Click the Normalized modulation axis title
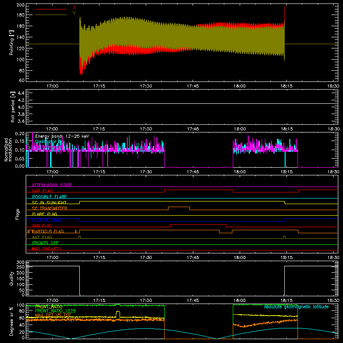343x343 pixels. click(x=8, y=150)
